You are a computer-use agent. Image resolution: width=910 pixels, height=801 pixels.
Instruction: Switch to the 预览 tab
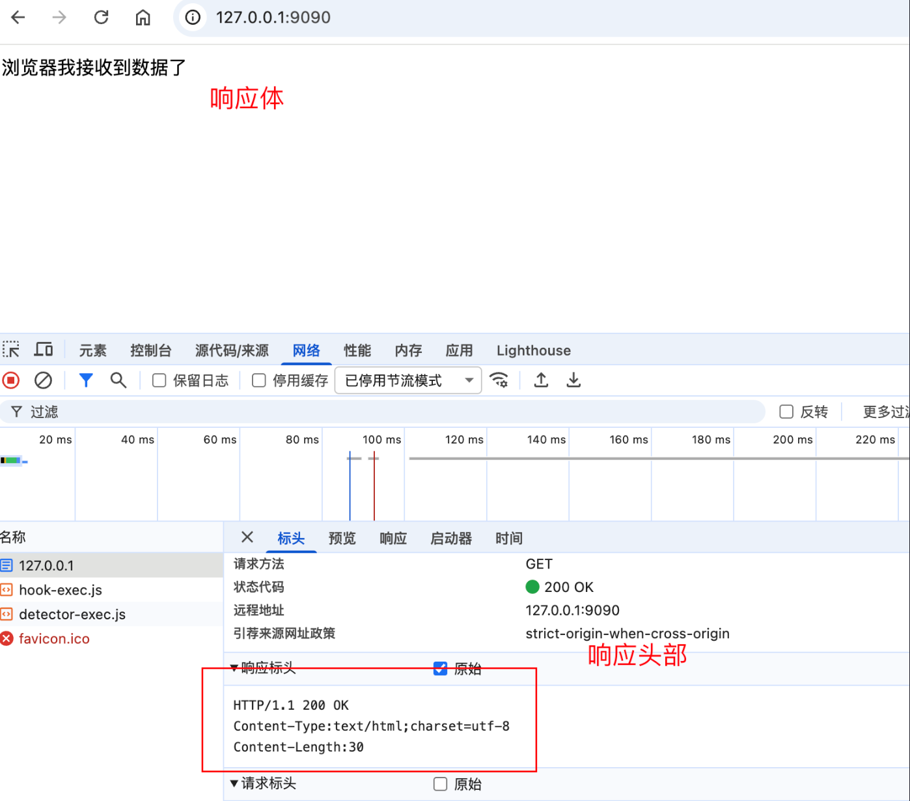[342, 538]
